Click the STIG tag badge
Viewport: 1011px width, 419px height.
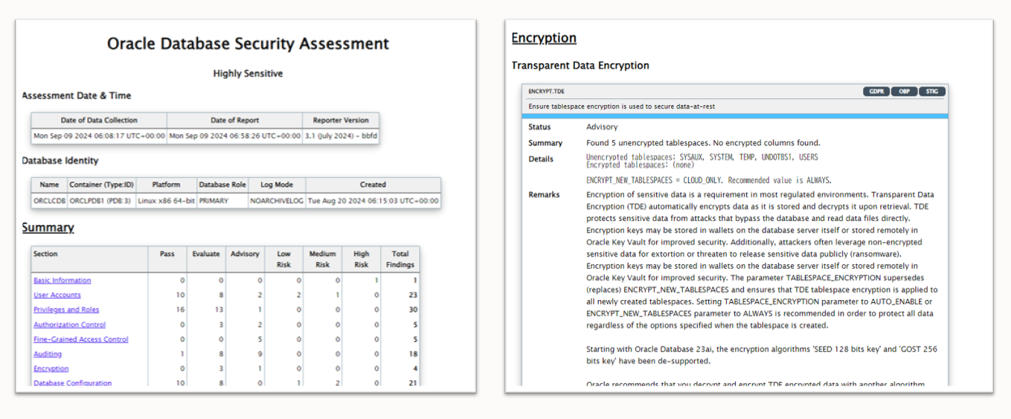click(x=932, y=92)
